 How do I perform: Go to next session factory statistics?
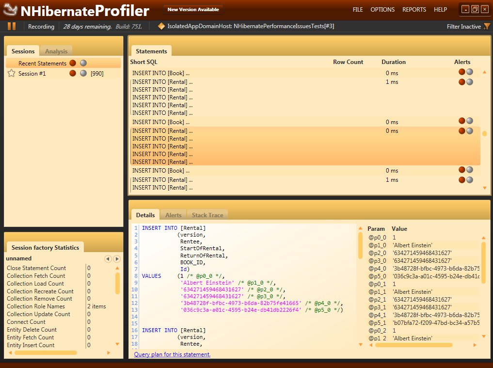point(117,258)
